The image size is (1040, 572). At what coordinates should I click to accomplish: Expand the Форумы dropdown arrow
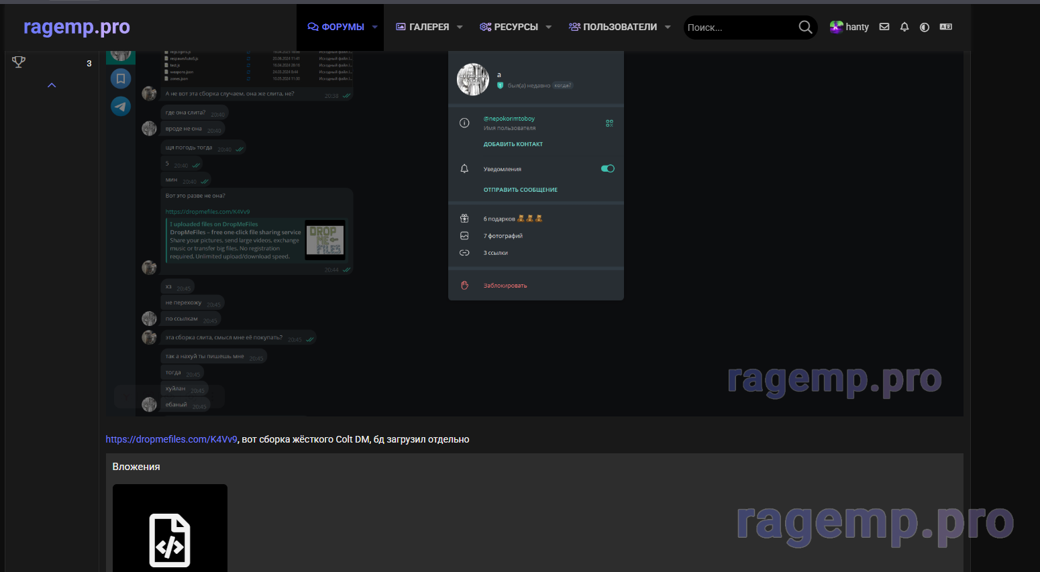click(x=375, y=27)
